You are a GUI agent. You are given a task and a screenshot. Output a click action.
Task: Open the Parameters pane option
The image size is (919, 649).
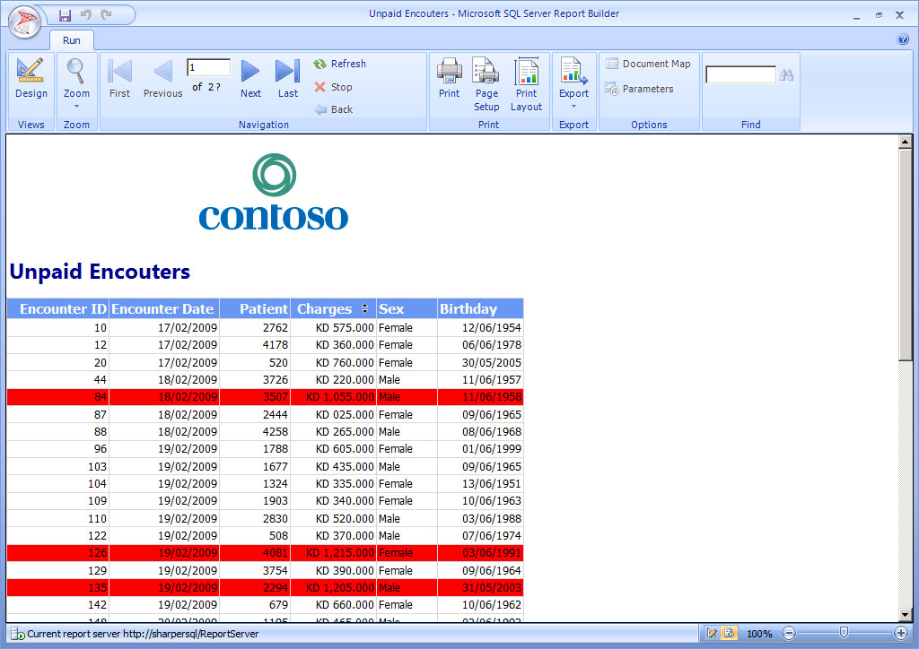pyautogui.click(x=639, y=89)
